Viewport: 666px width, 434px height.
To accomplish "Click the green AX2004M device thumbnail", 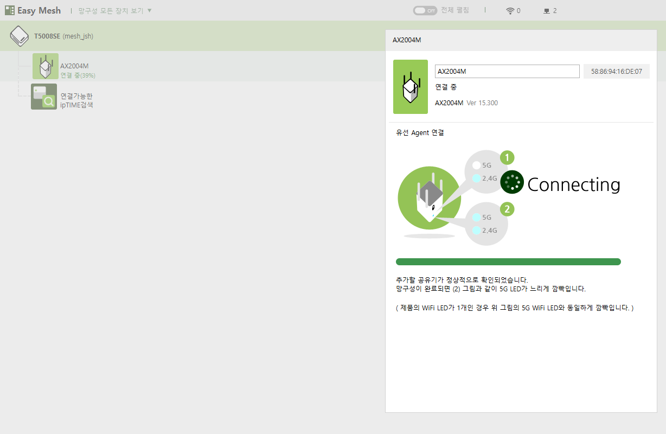I will [x=411, y=87].
